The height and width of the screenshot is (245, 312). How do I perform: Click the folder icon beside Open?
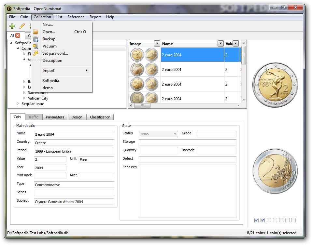35,32
